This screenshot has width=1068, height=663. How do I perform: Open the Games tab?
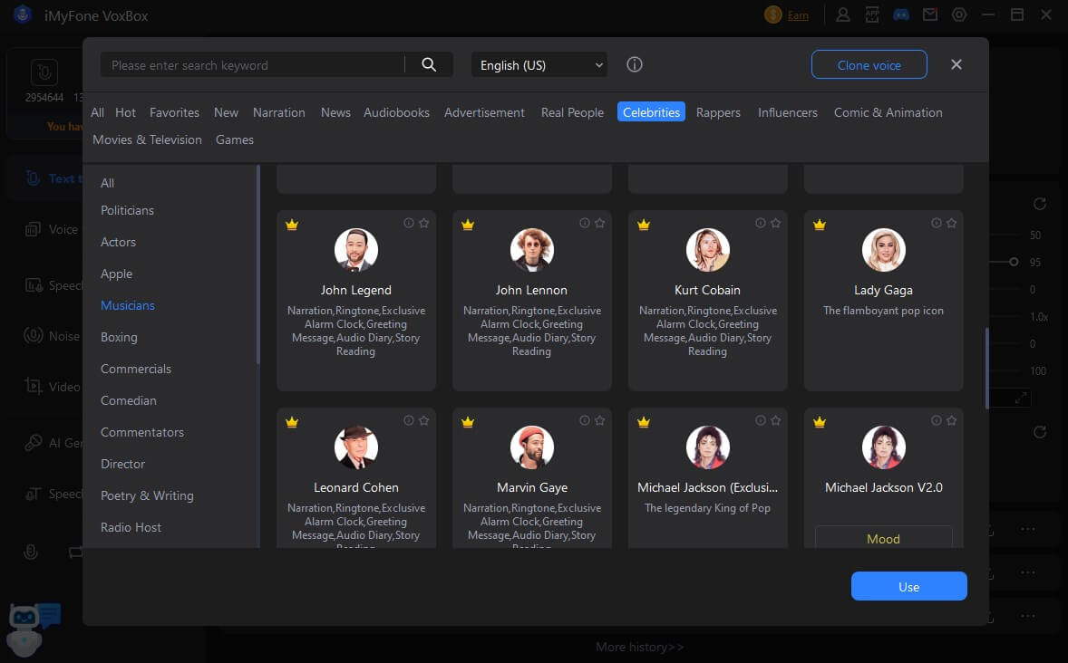[234, 139]
